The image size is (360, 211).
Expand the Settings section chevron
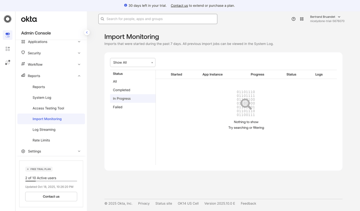(x=79, y=151)
